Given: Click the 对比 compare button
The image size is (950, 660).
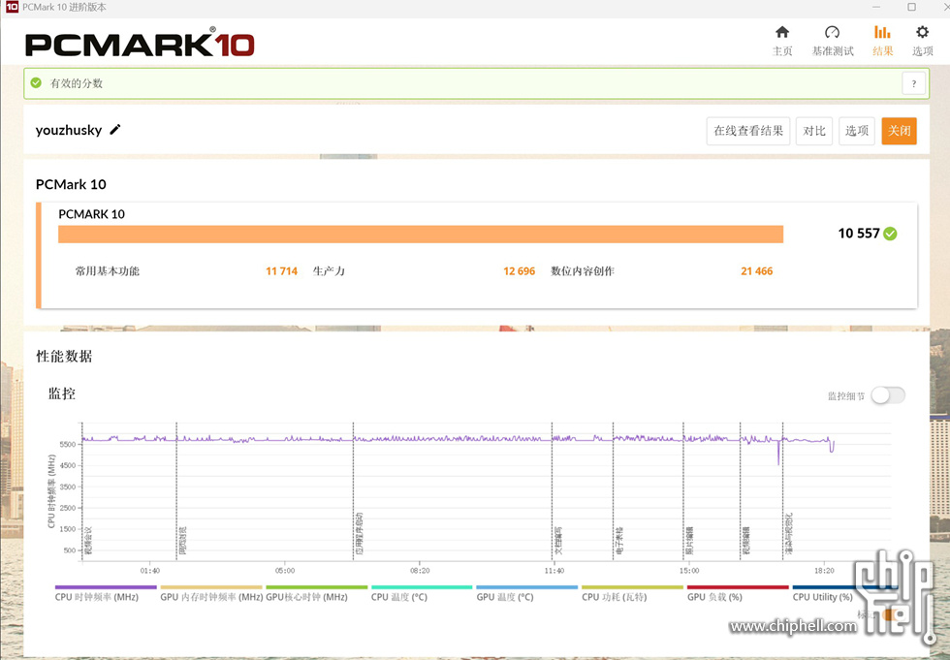Looking at the screenshot, I should point(814,131).
